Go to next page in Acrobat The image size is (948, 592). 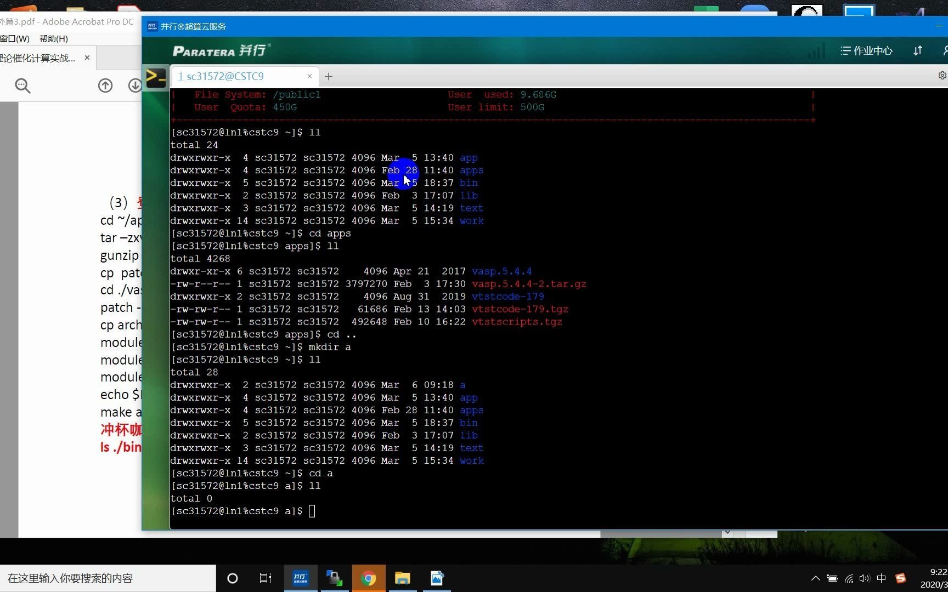pos(135,86)
